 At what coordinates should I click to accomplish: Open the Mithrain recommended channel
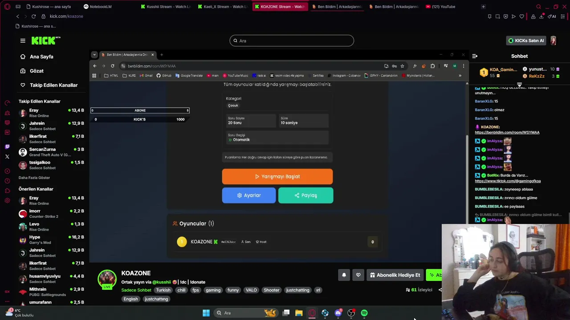click(51, 292)
